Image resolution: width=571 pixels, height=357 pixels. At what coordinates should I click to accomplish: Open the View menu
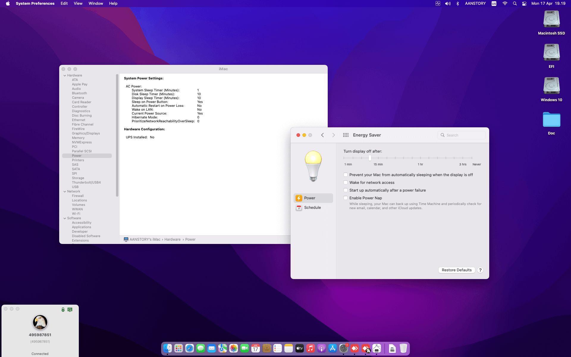(78, 4)
